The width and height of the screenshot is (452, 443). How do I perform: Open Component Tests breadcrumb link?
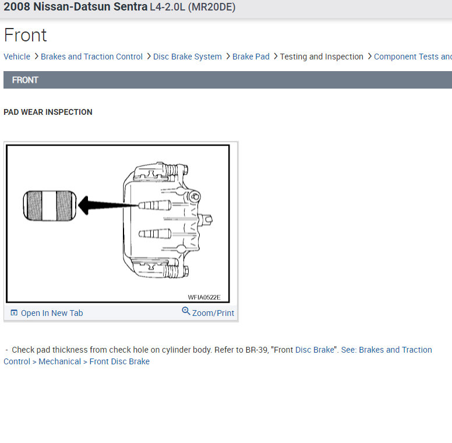click(413, 57)
